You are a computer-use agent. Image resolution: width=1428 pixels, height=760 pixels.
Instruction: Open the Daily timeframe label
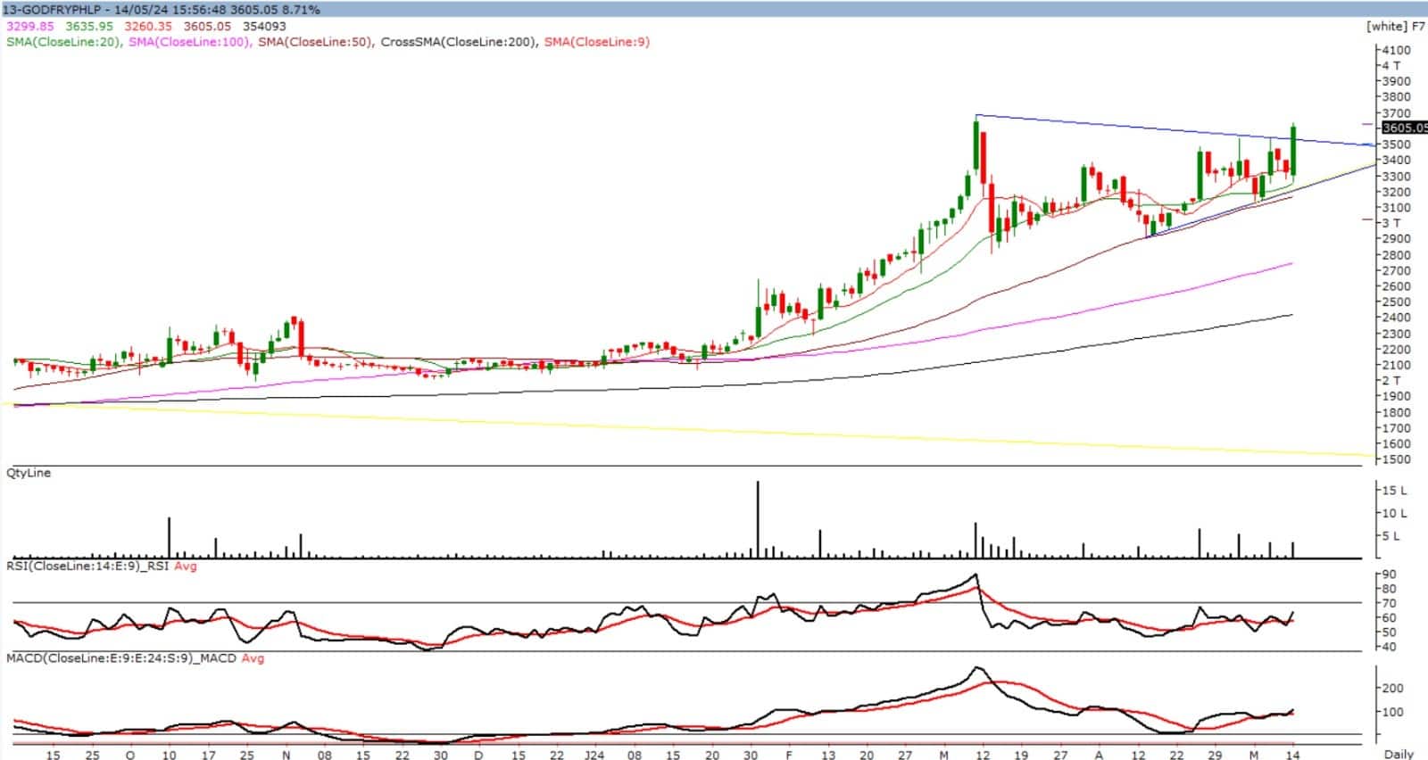[1399, 754]
